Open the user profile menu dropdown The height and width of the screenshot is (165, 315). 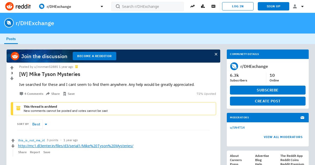point(298,6)
